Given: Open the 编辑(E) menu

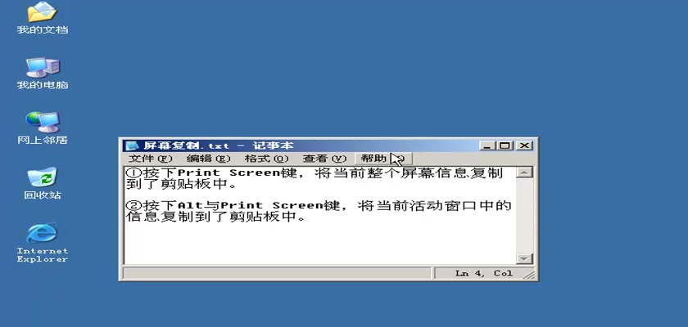Looking at the screenshot, I should coord(208,159).
